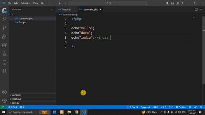Start Go Live server
The height and width of the screenshot is (115, 205).
181,107
